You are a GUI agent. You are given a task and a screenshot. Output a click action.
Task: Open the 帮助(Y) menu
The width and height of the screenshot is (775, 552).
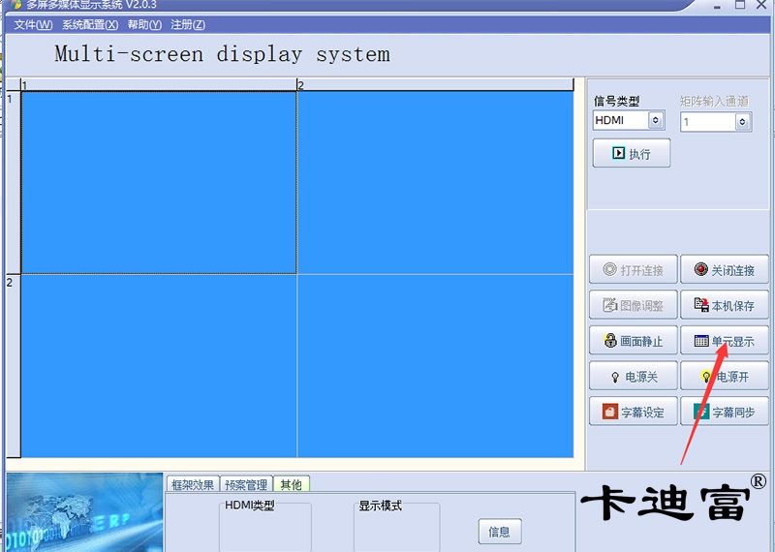144,24
